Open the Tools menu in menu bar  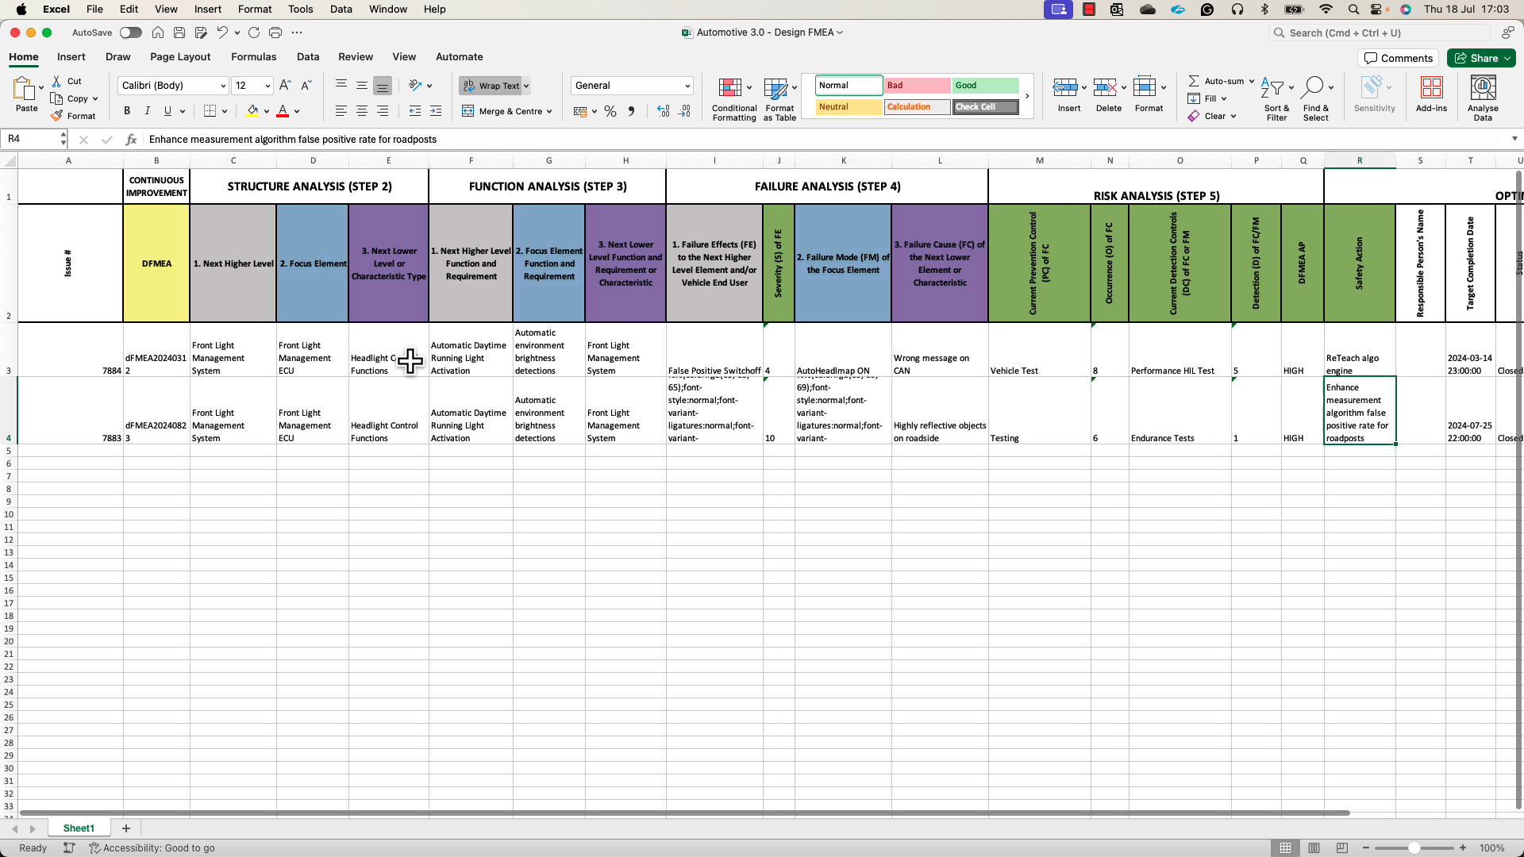coord(300,10)
